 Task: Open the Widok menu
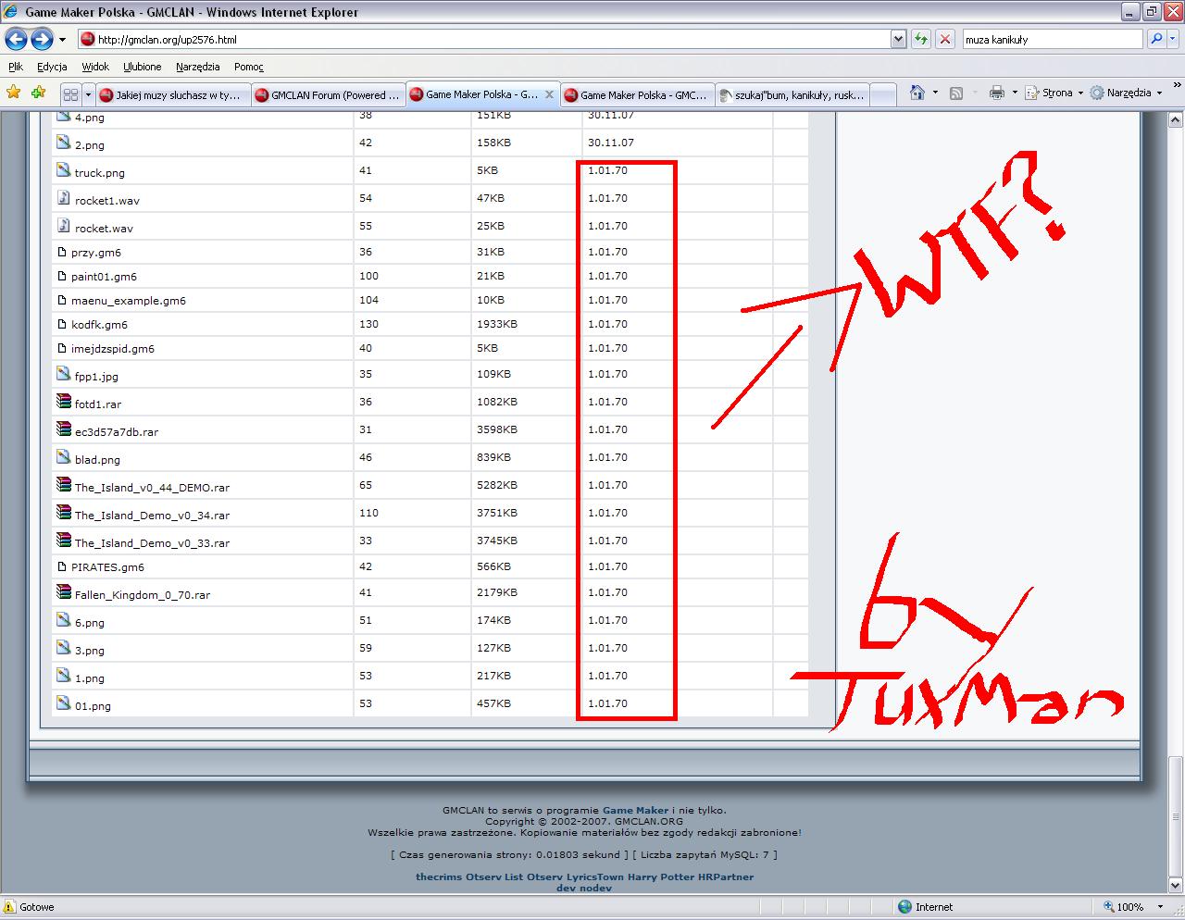[x=95, y=67]
